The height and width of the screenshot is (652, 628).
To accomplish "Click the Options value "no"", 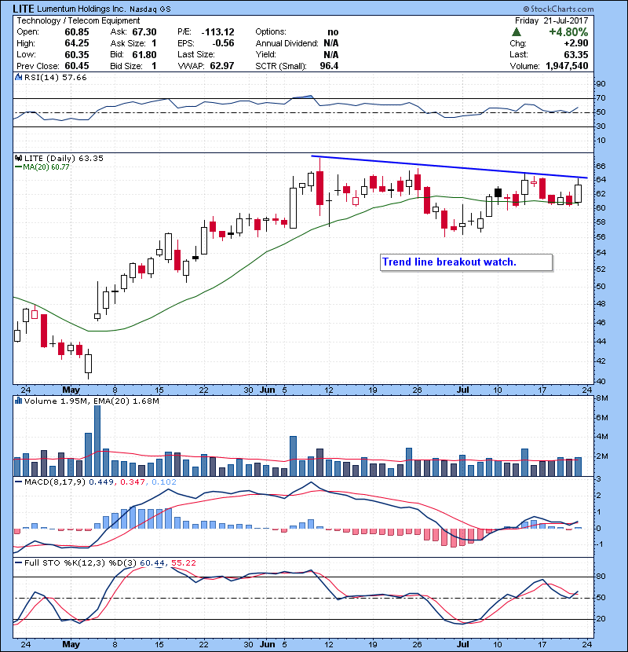I will tap(333, 32).
